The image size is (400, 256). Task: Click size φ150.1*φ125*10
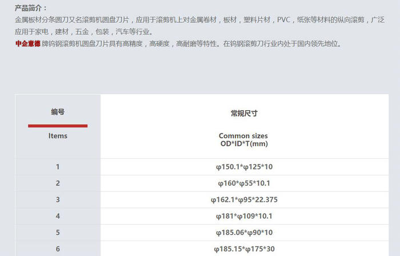click(244, 167)
